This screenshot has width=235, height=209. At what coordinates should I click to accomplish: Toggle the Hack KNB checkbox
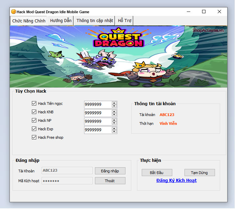34,112
